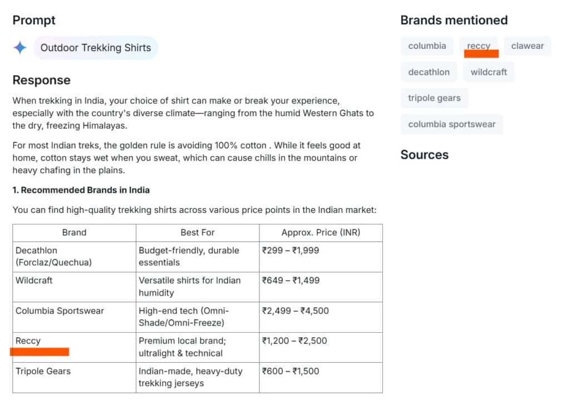Select the wildcraft brand tag

tap(488, 72)
